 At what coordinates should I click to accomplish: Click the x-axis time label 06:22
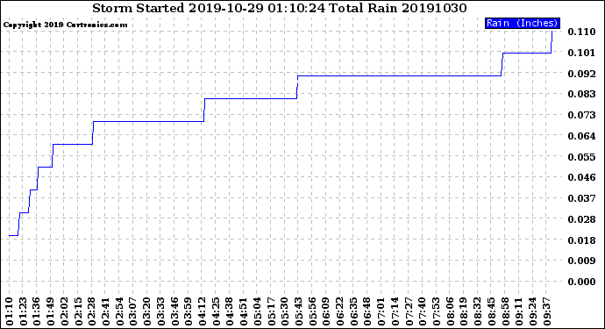pyautogui.click(x=340, y=311)
